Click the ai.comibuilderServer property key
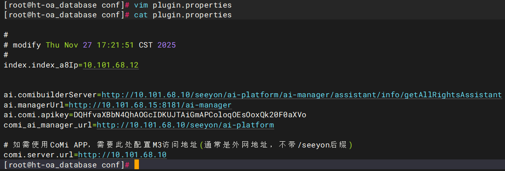 click(50, 95)
